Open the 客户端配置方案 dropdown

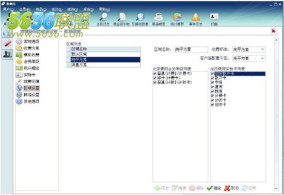[x=263, y=58]
